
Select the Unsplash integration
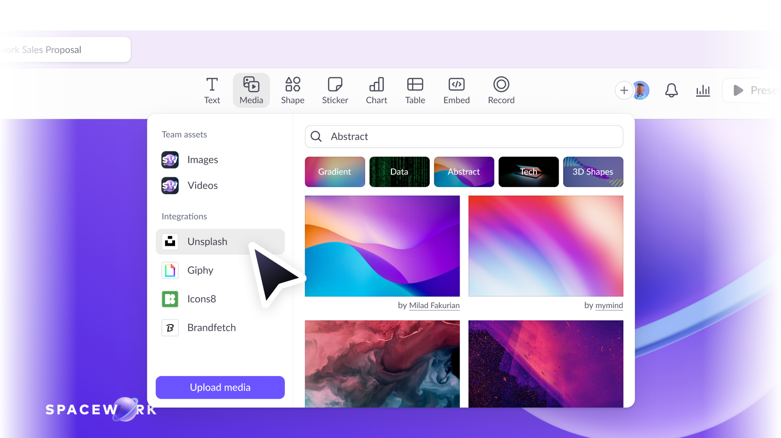[x=220, y=242]
